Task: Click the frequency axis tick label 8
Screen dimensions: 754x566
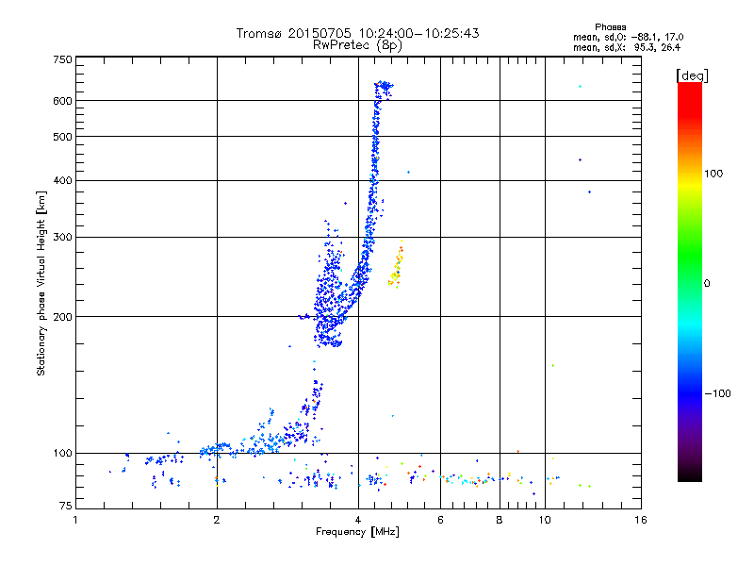Action: pos(500,520)
